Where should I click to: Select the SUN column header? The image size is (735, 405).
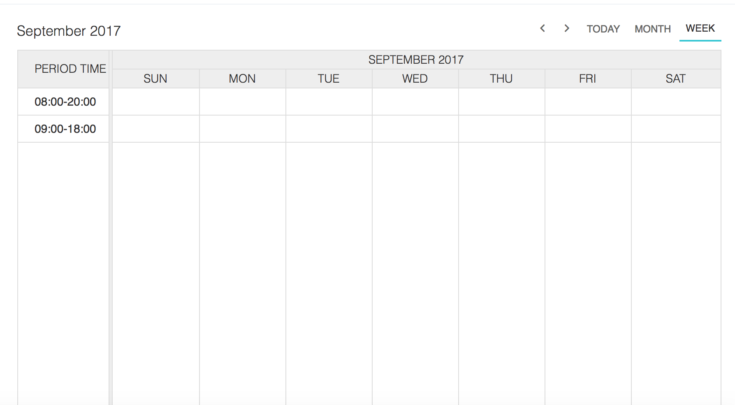point(155,78)
